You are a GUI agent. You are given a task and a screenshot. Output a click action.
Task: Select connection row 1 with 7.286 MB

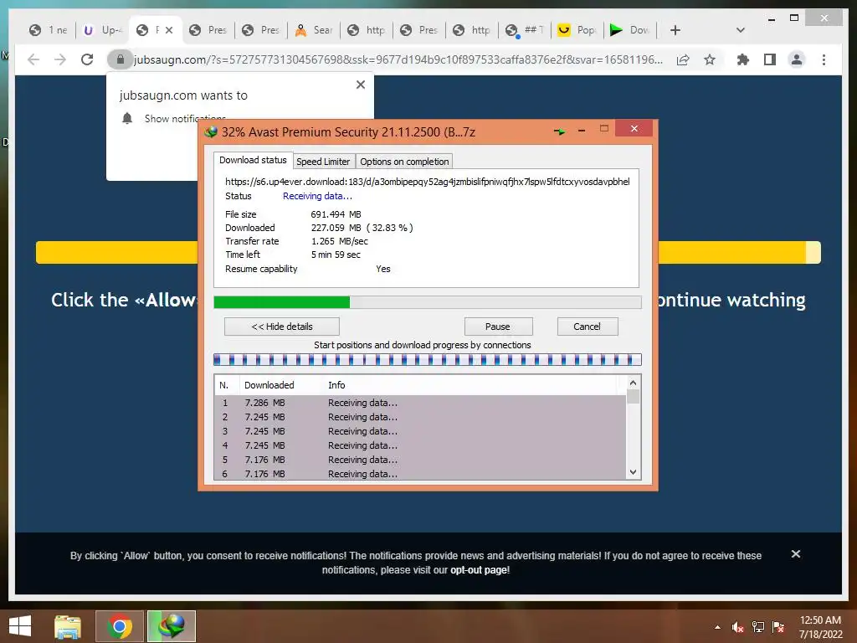(x=420, y=403)
